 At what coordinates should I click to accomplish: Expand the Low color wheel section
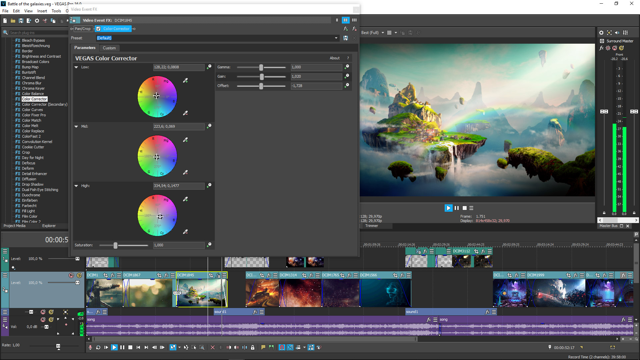(76, 67)
